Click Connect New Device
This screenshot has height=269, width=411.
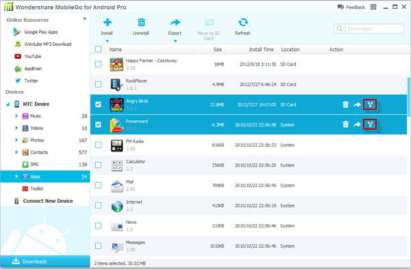coord(48,201)
